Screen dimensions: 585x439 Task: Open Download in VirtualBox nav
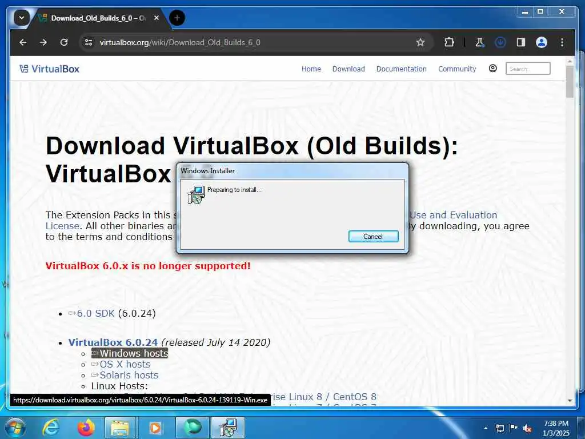(348, 69)
